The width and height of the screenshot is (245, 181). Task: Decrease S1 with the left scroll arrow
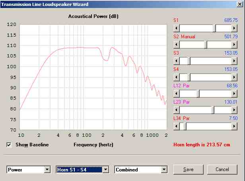[177, 28]
